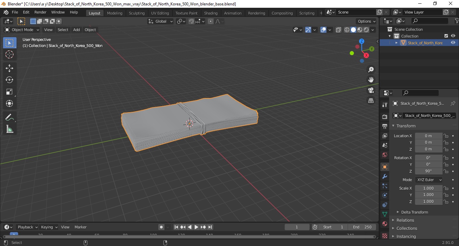The width and height of the screenshot is (459, 246).
Task: Open the Options dropdown in header
Action: pos(367,21)
